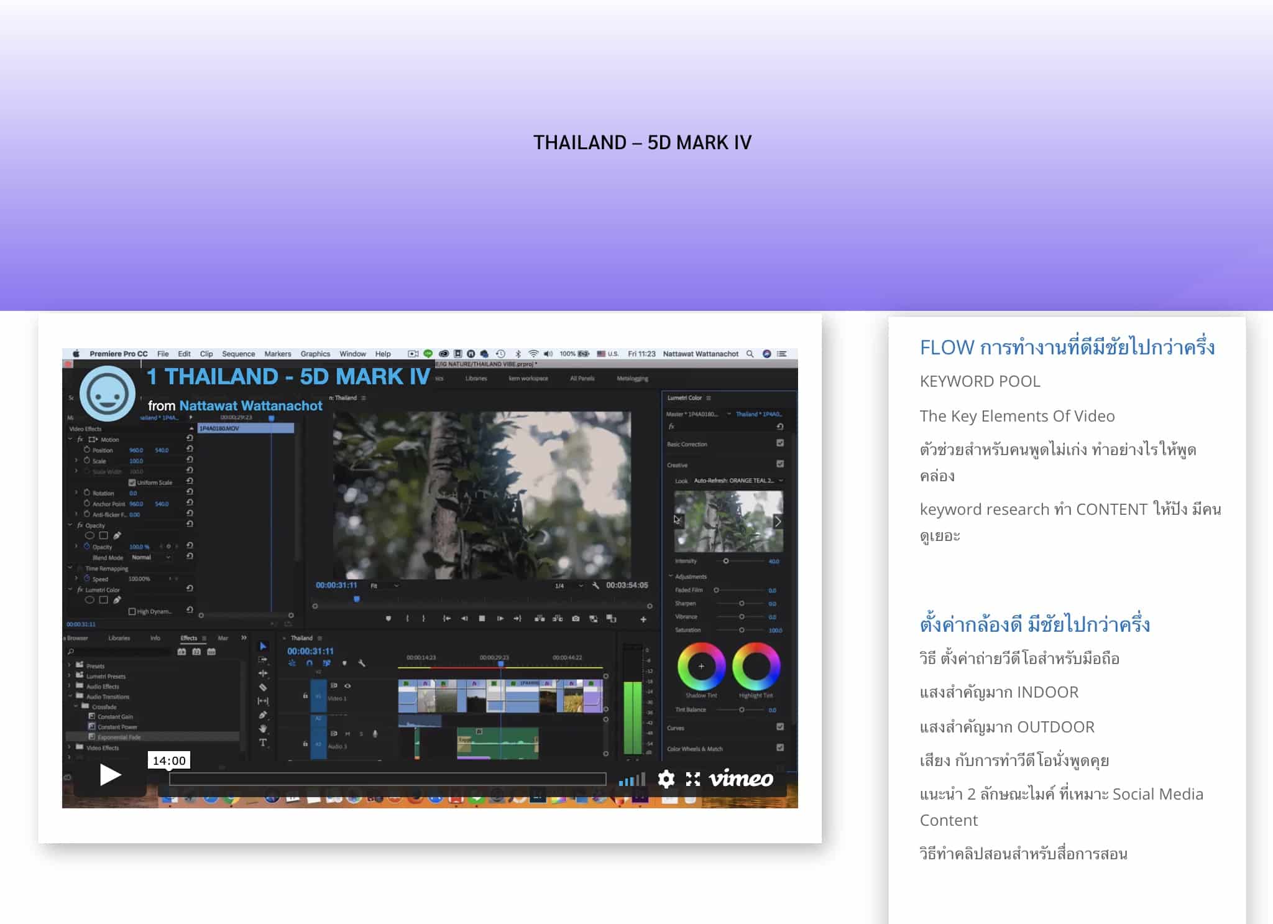
Task: Collapse the Motion effect group
Action: click(x=70, y=440)
